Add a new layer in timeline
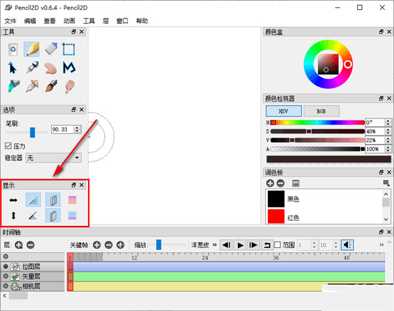394x311 pixels. tap(18, 245)
